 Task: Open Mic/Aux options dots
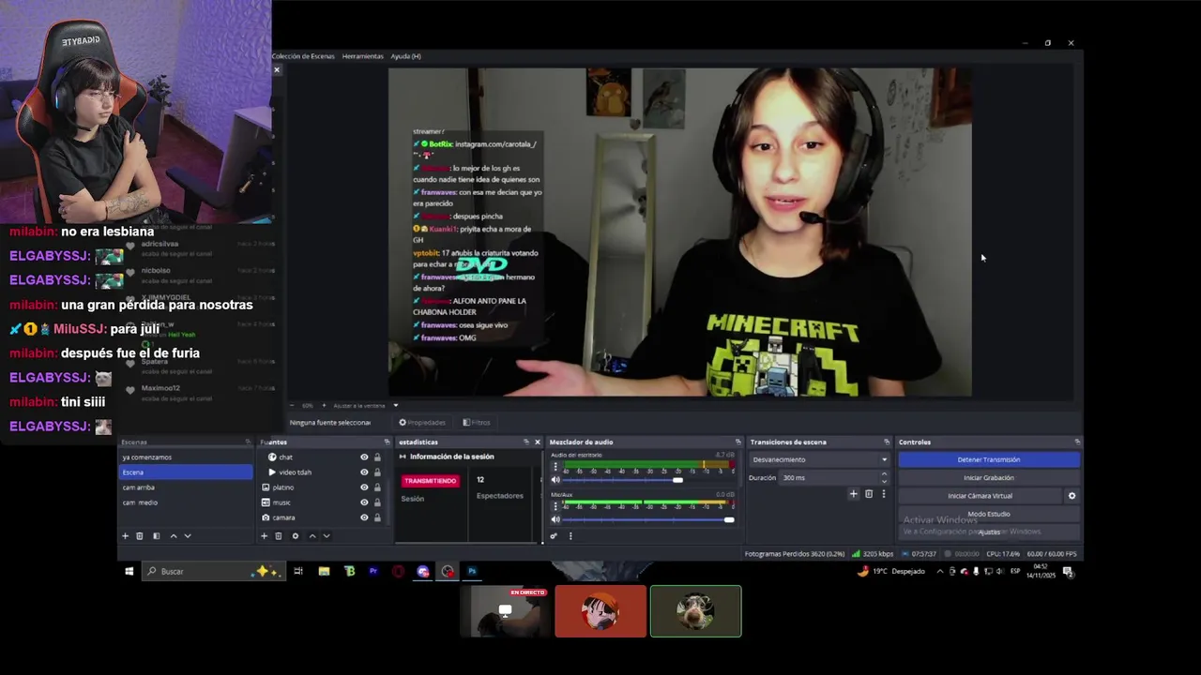[x=555, y=505]
